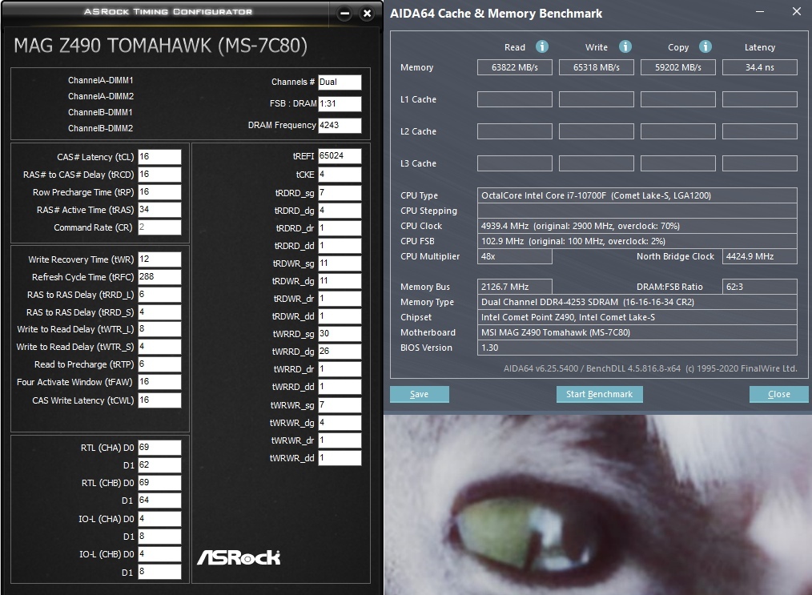Minimize the AIDA64 benchmark window
Viewport: 812px width, 595px height.
tap(760, 11)
